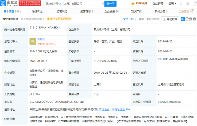Open the 企业套餐 menu
This screenshot has width=197, height=126.
(157, 4)
